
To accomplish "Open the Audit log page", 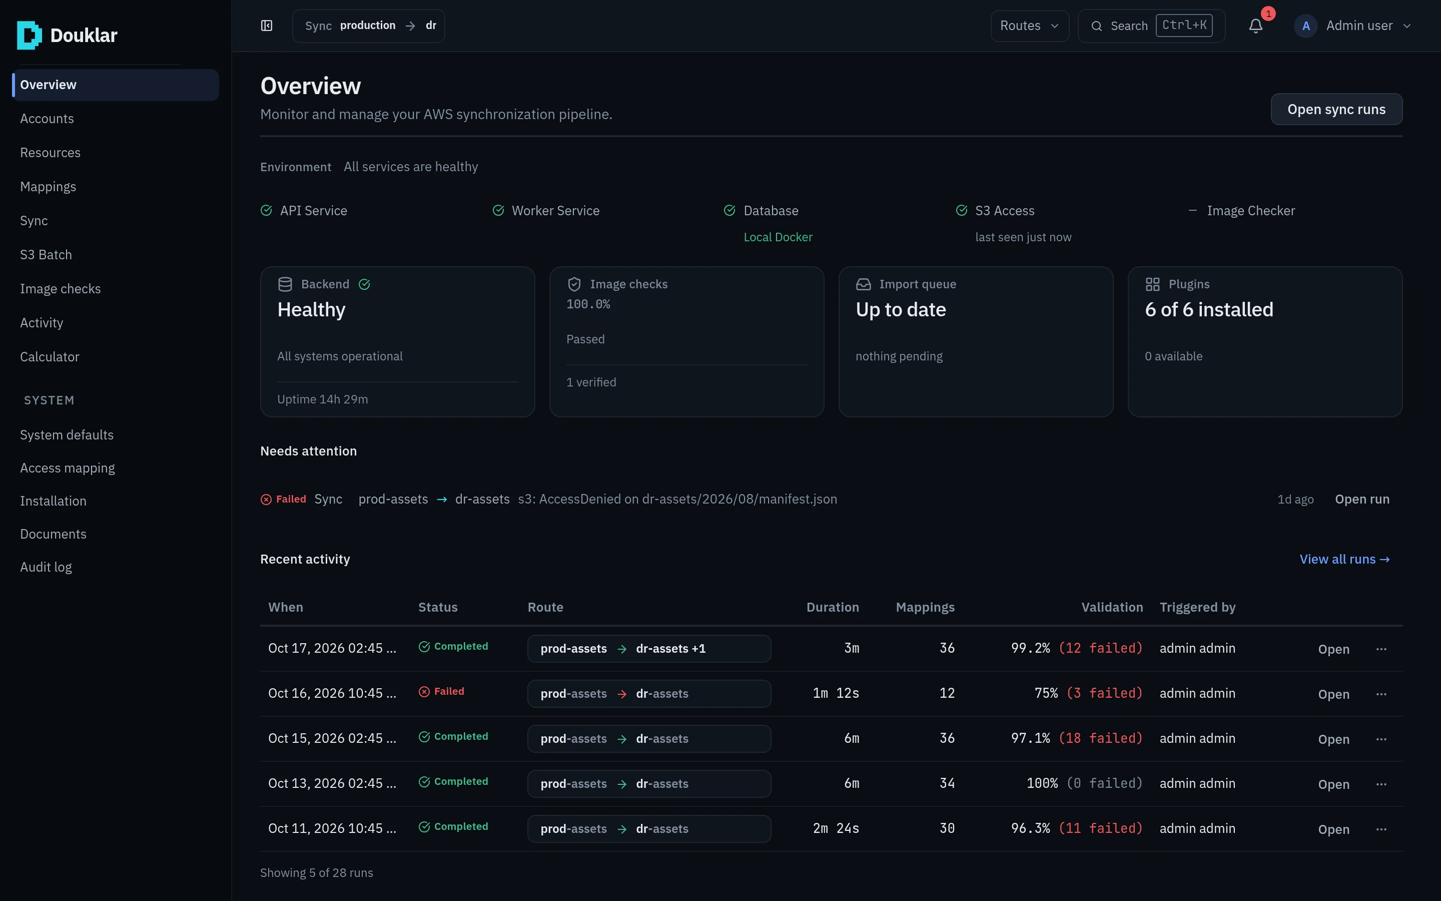I will (116, 567).
